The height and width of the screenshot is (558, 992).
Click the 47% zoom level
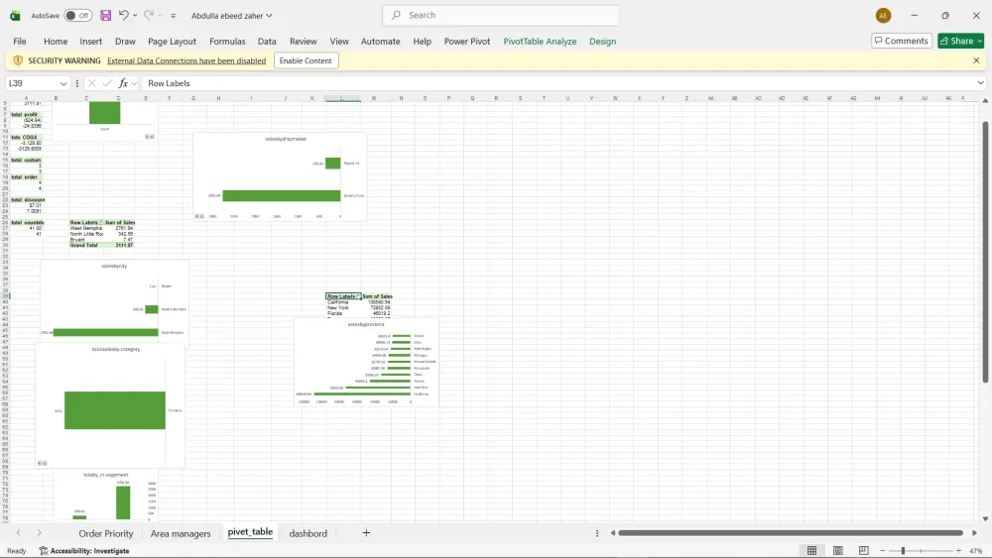pyautogui.click(x=975, y=550)
